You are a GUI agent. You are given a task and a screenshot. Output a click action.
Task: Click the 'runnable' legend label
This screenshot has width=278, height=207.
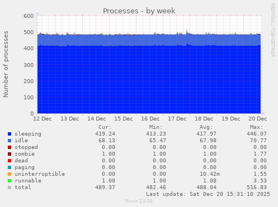[x=28, y=181]
